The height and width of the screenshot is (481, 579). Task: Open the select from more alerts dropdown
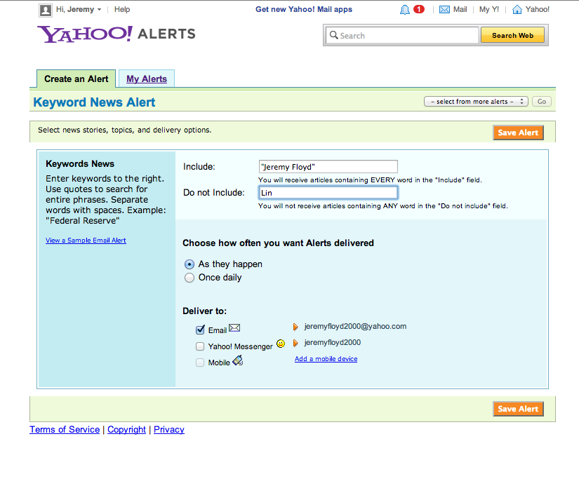476,102
